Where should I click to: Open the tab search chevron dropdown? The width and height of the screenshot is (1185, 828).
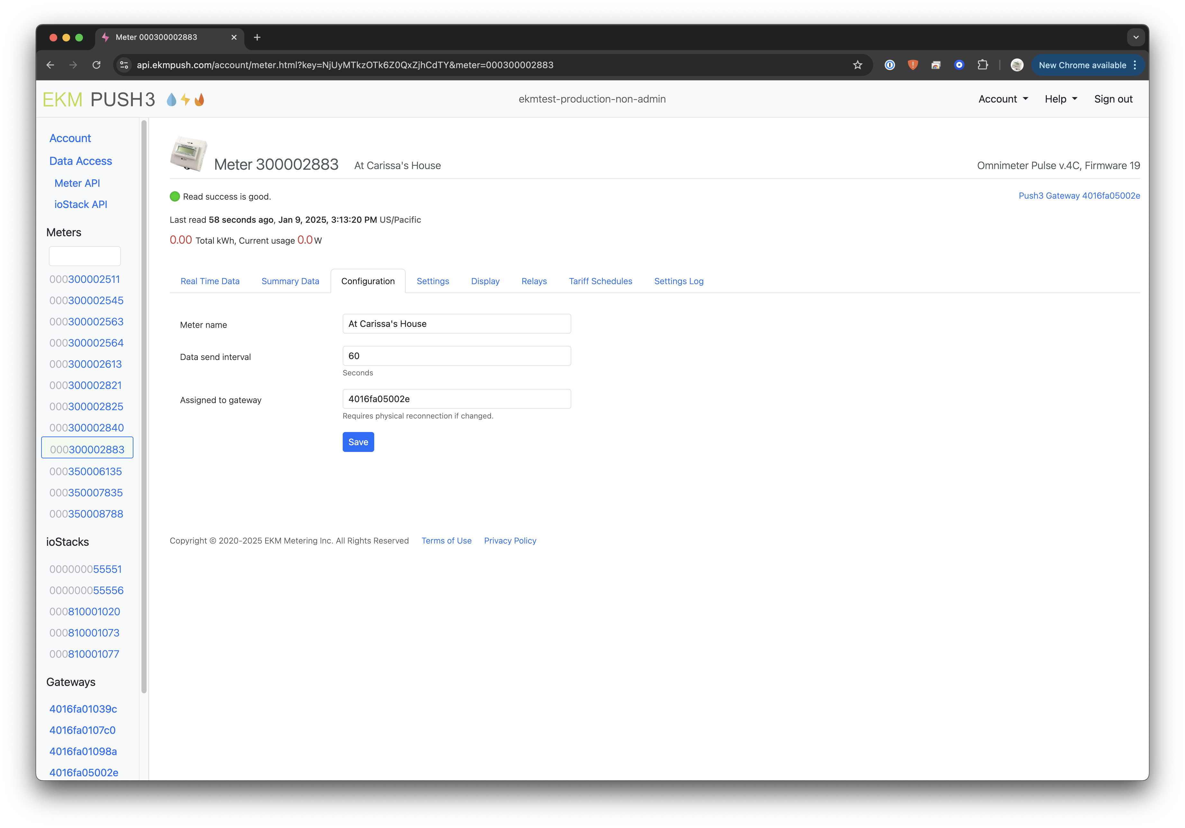(x=1135, y=37)
